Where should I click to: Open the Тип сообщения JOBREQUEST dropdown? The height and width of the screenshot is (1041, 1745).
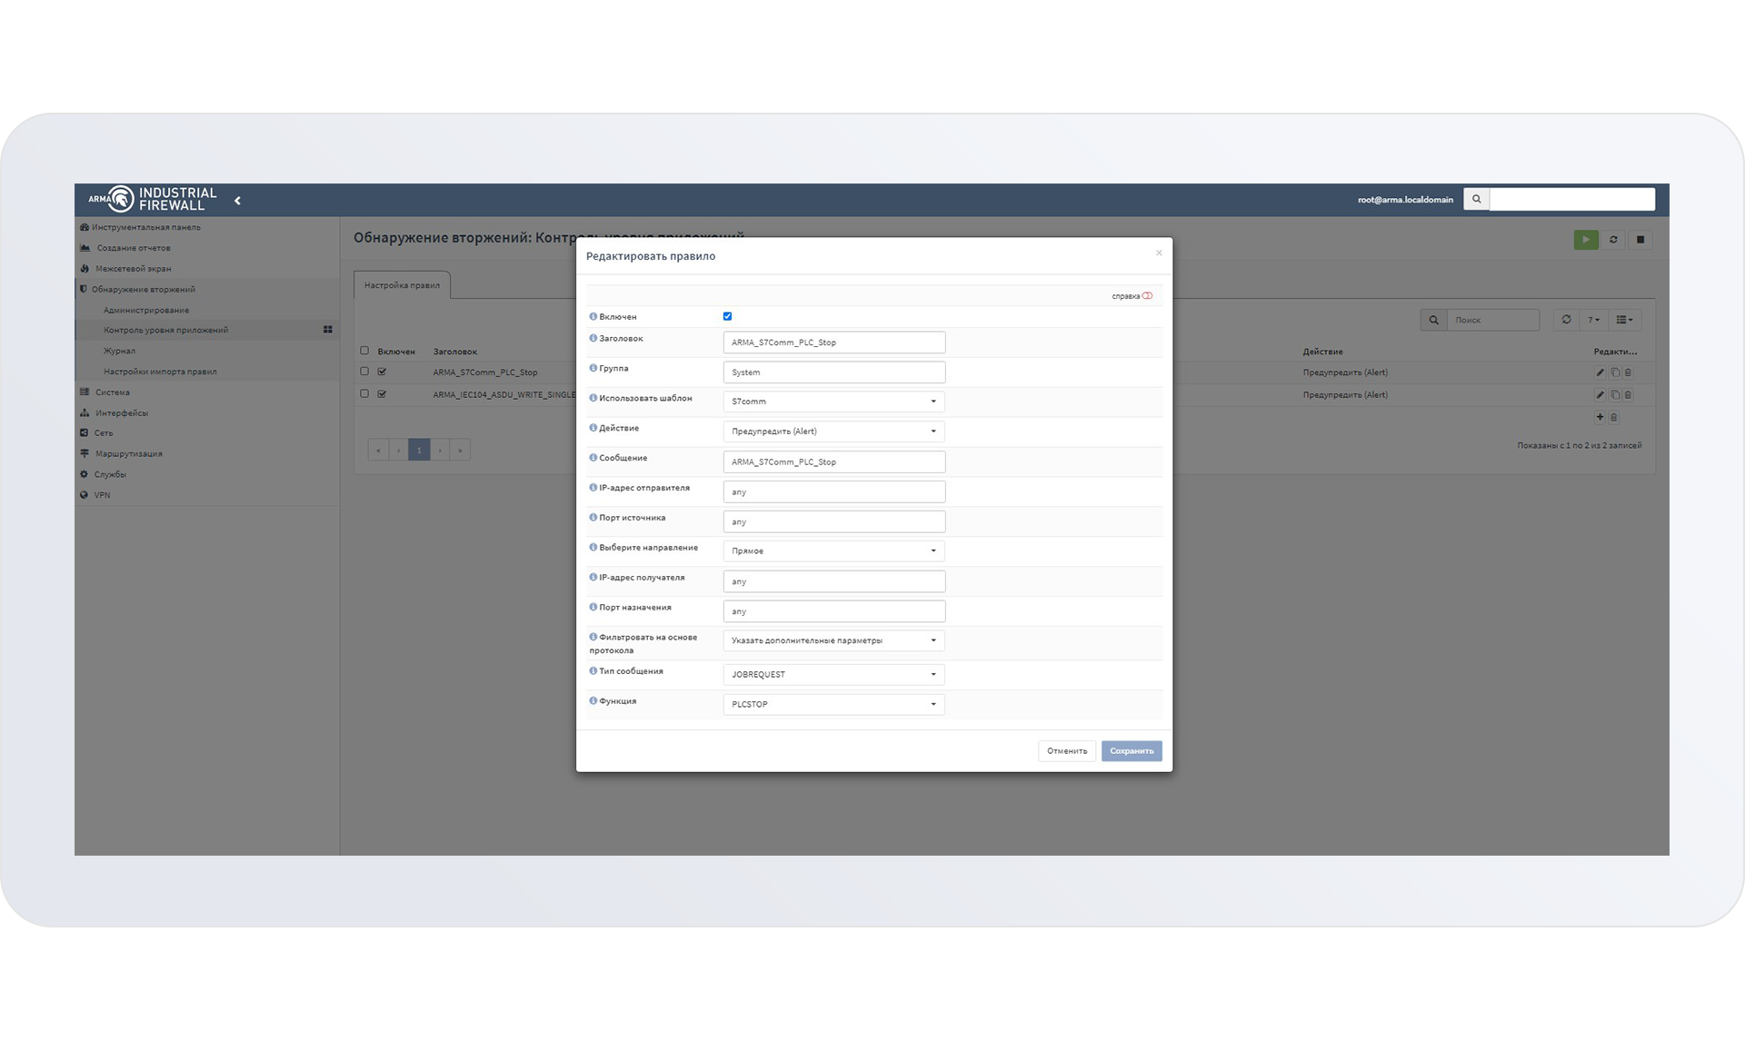[x=833, y=674]
